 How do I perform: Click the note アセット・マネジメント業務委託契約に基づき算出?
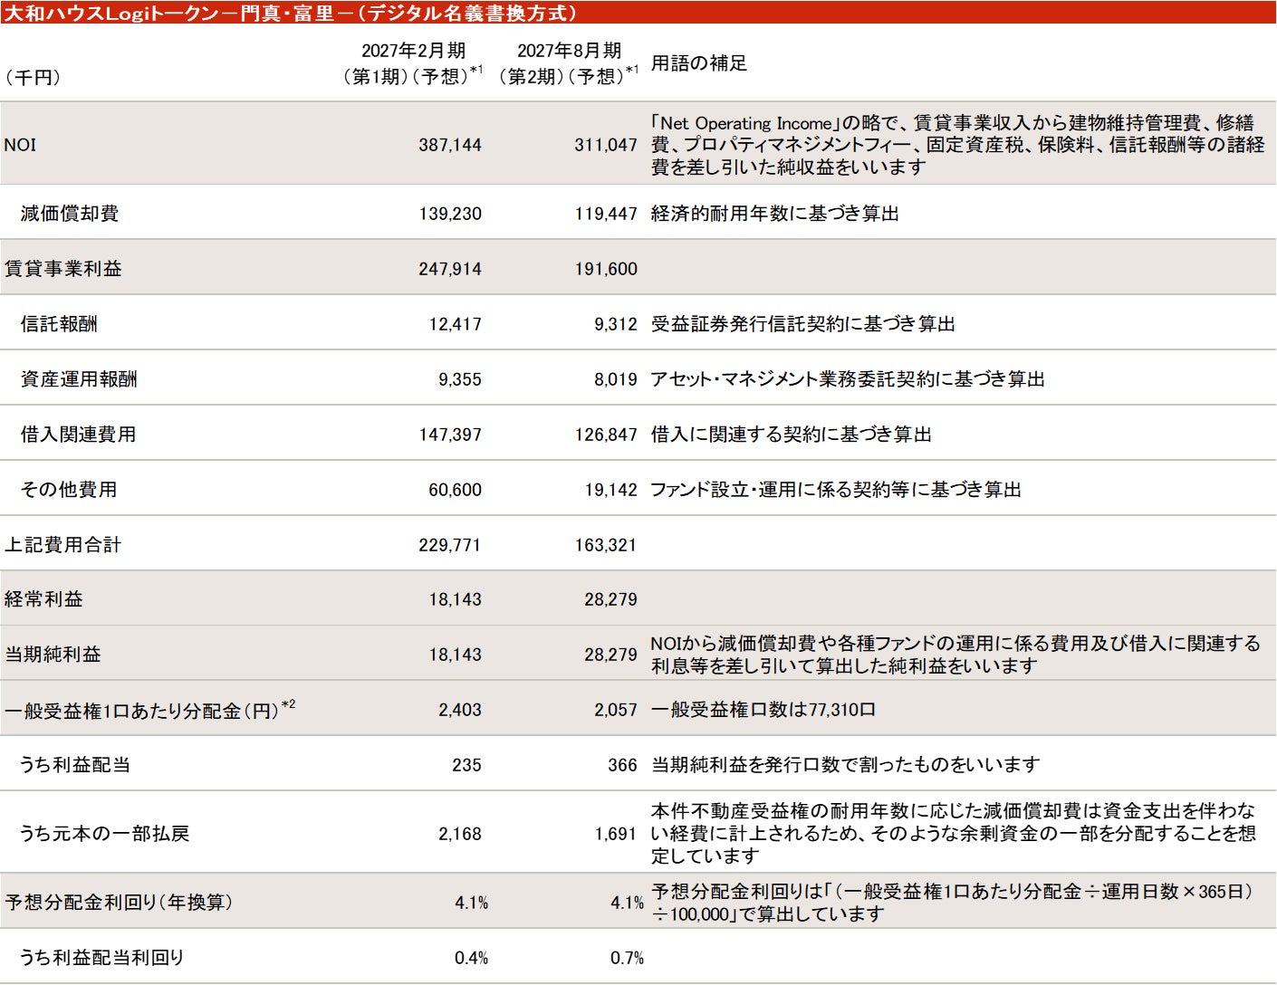pyautogui.click(x=848, y=379)
